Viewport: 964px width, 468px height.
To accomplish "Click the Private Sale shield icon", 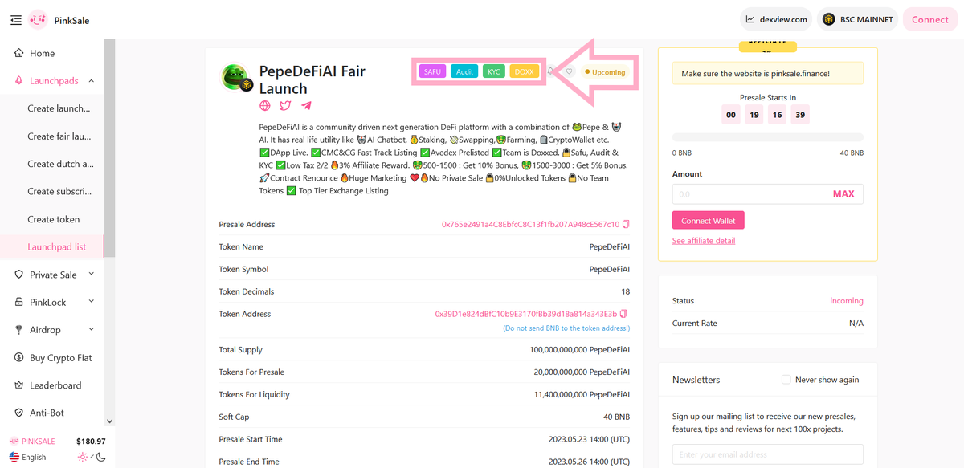I will 18,275.
